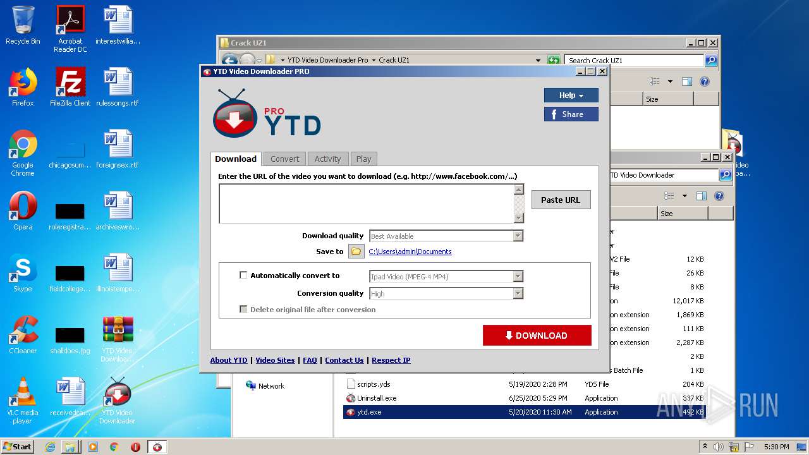
Task: Select Uninstall.exe file row
Action: (x=525, y=398)
